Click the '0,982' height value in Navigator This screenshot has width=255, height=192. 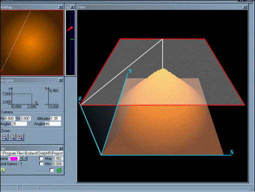(54, 90)
